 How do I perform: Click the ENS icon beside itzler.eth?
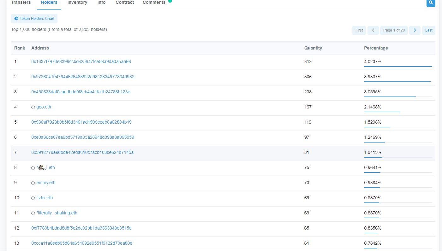coord(33,198)
